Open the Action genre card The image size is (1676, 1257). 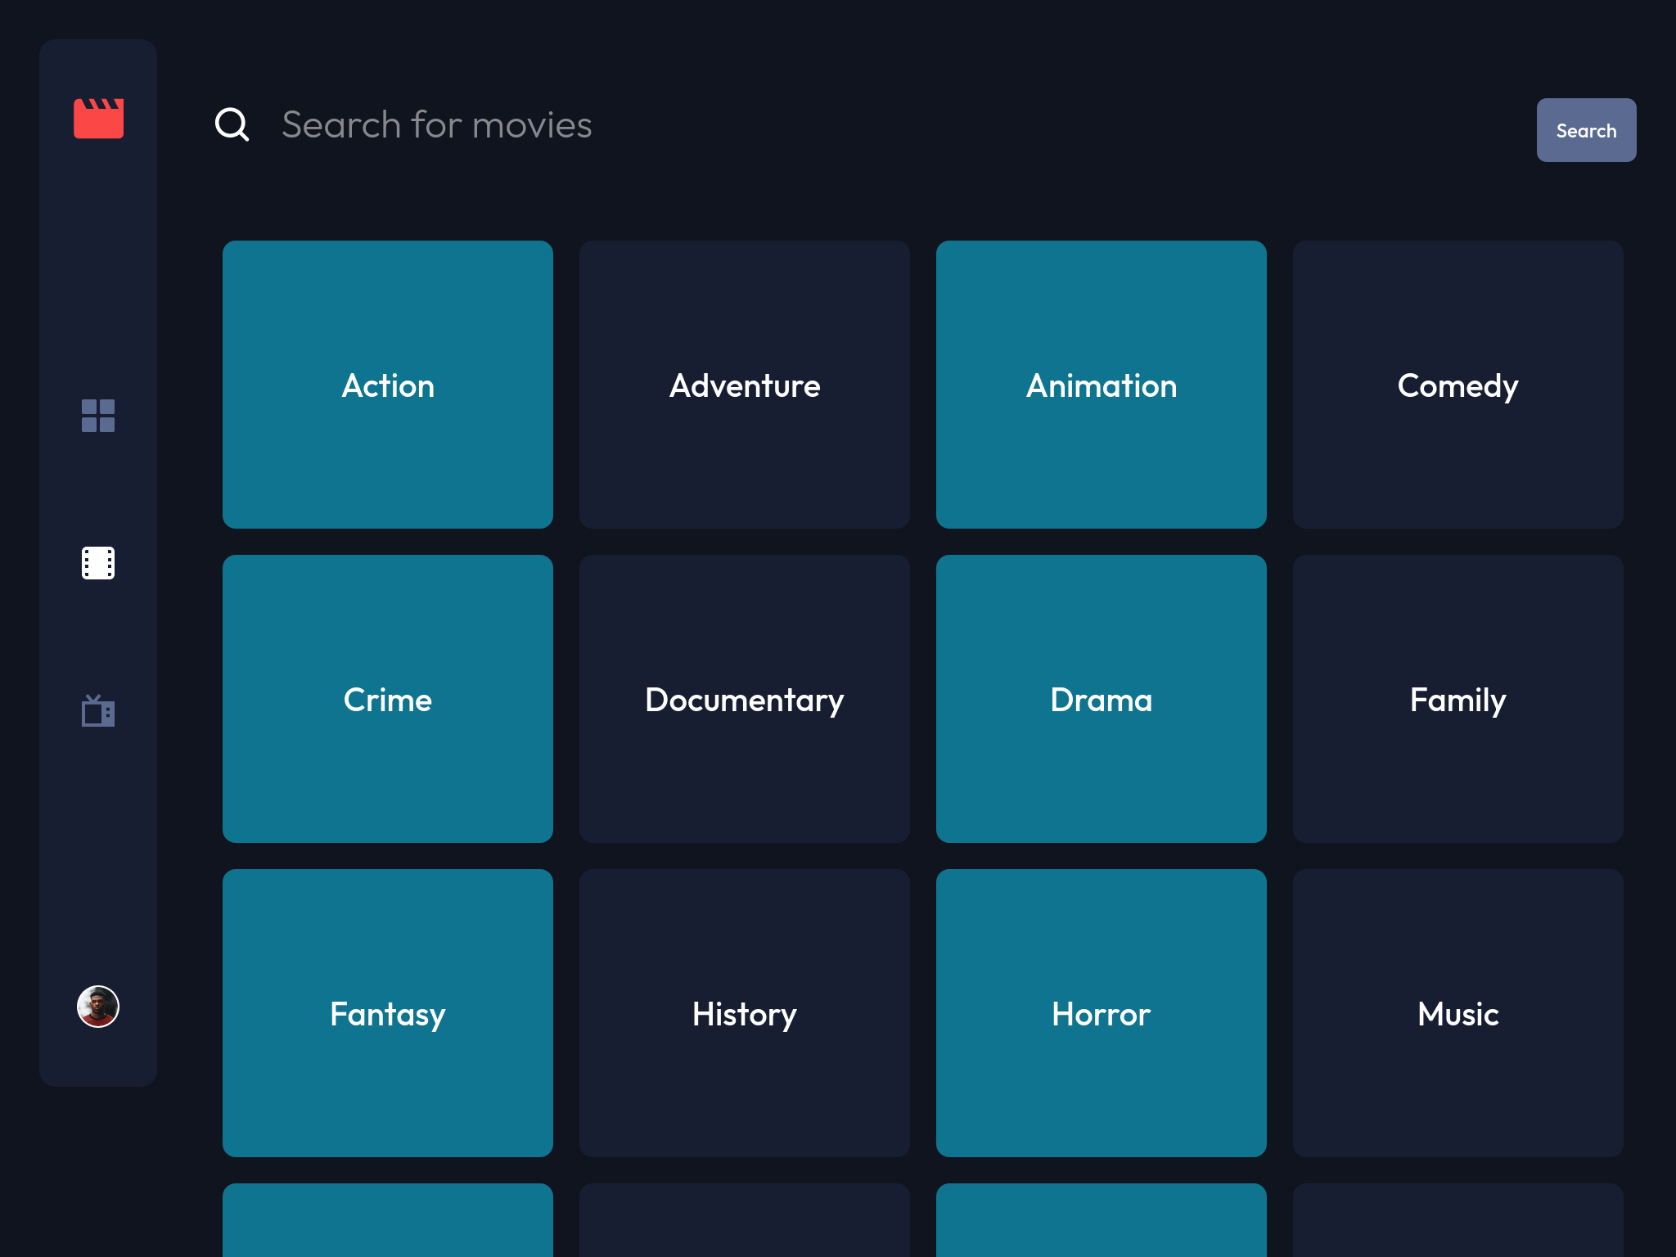tap(388, 385)
